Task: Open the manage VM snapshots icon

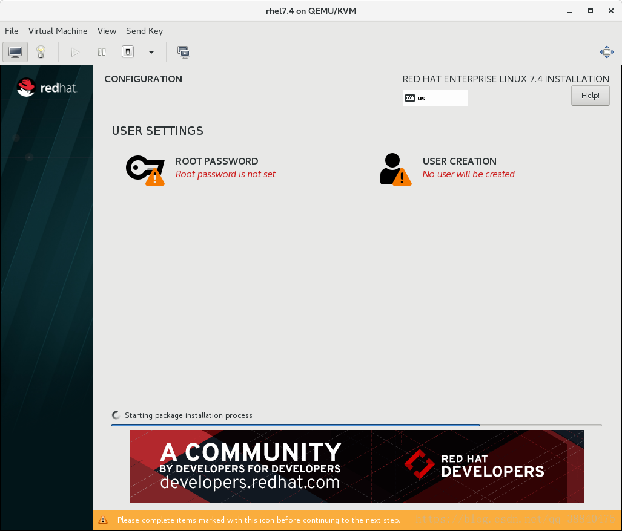Action: tap(184, 52)
